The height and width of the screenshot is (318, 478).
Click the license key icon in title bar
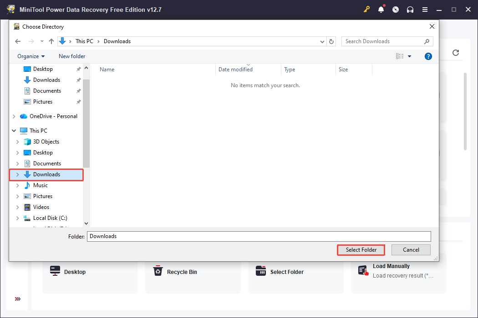coord(367,9)
